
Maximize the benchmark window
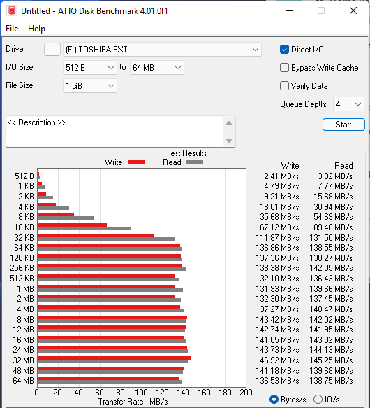coord(321,11)
